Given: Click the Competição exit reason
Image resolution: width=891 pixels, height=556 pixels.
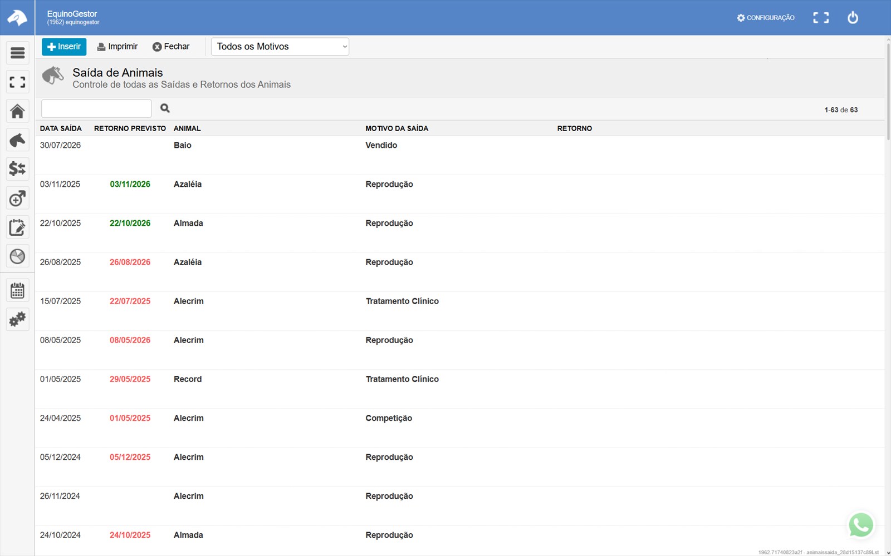Looking at the screenshot, I should tap(389, 418).
